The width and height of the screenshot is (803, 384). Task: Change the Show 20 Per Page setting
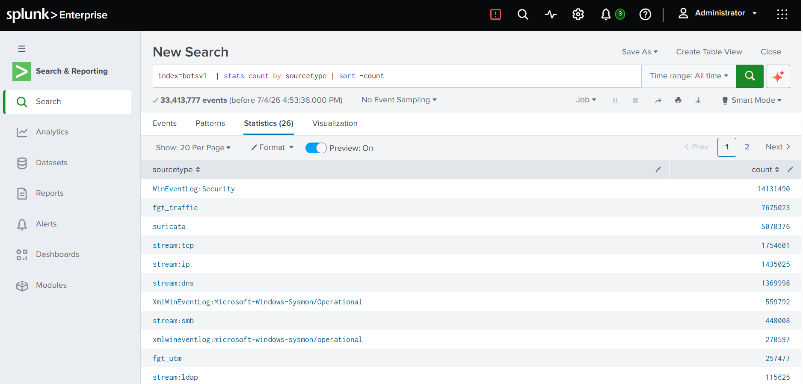(193, 148)
